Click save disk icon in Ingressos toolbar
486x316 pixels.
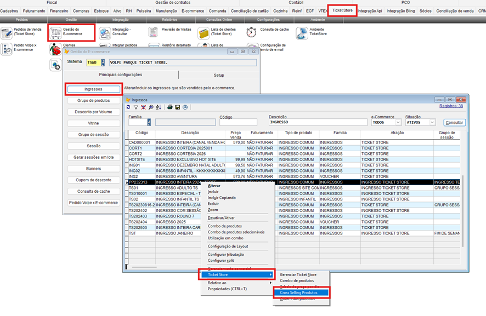(178, 107)
